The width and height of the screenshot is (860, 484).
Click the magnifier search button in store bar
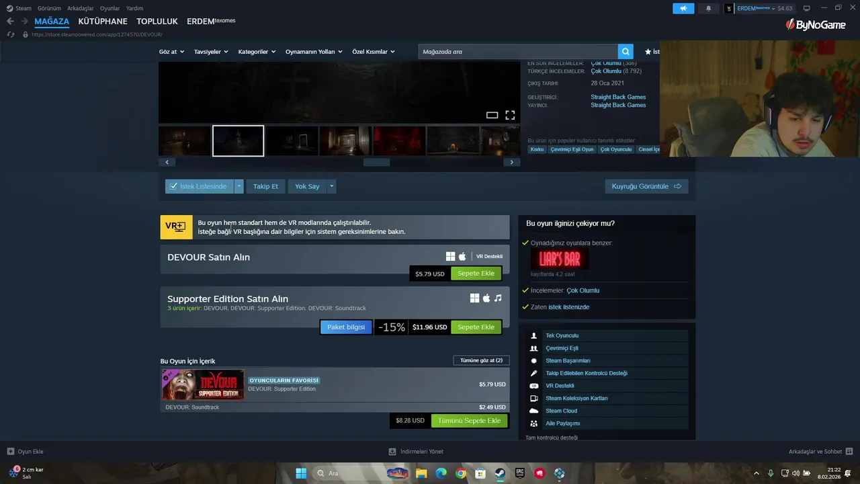coord(626,52)
